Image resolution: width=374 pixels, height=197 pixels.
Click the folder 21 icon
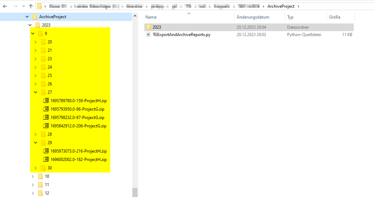coord(43,50)
